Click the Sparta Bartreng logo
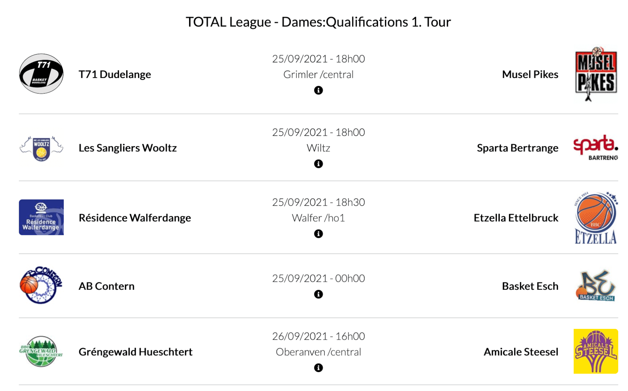The image size is (628, 391). click(596, 148)
